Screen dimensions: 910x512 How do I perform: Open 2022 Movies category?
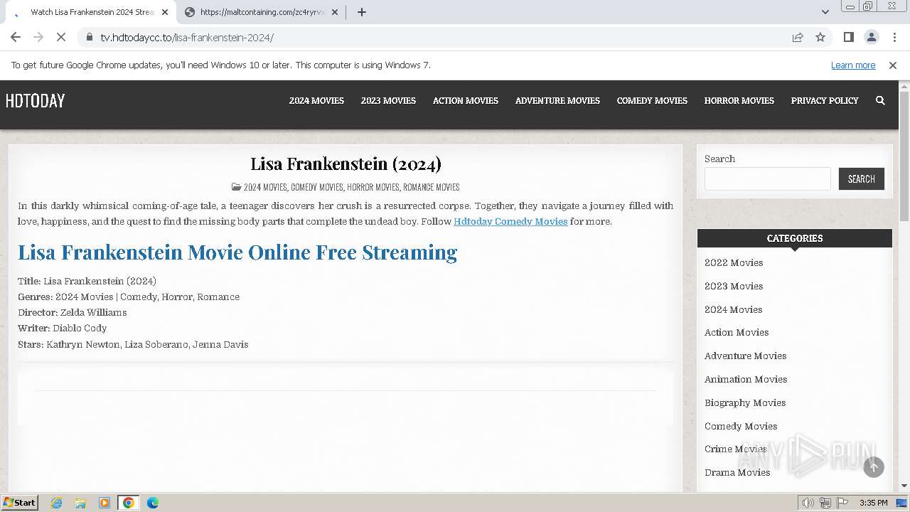[734, 263]
